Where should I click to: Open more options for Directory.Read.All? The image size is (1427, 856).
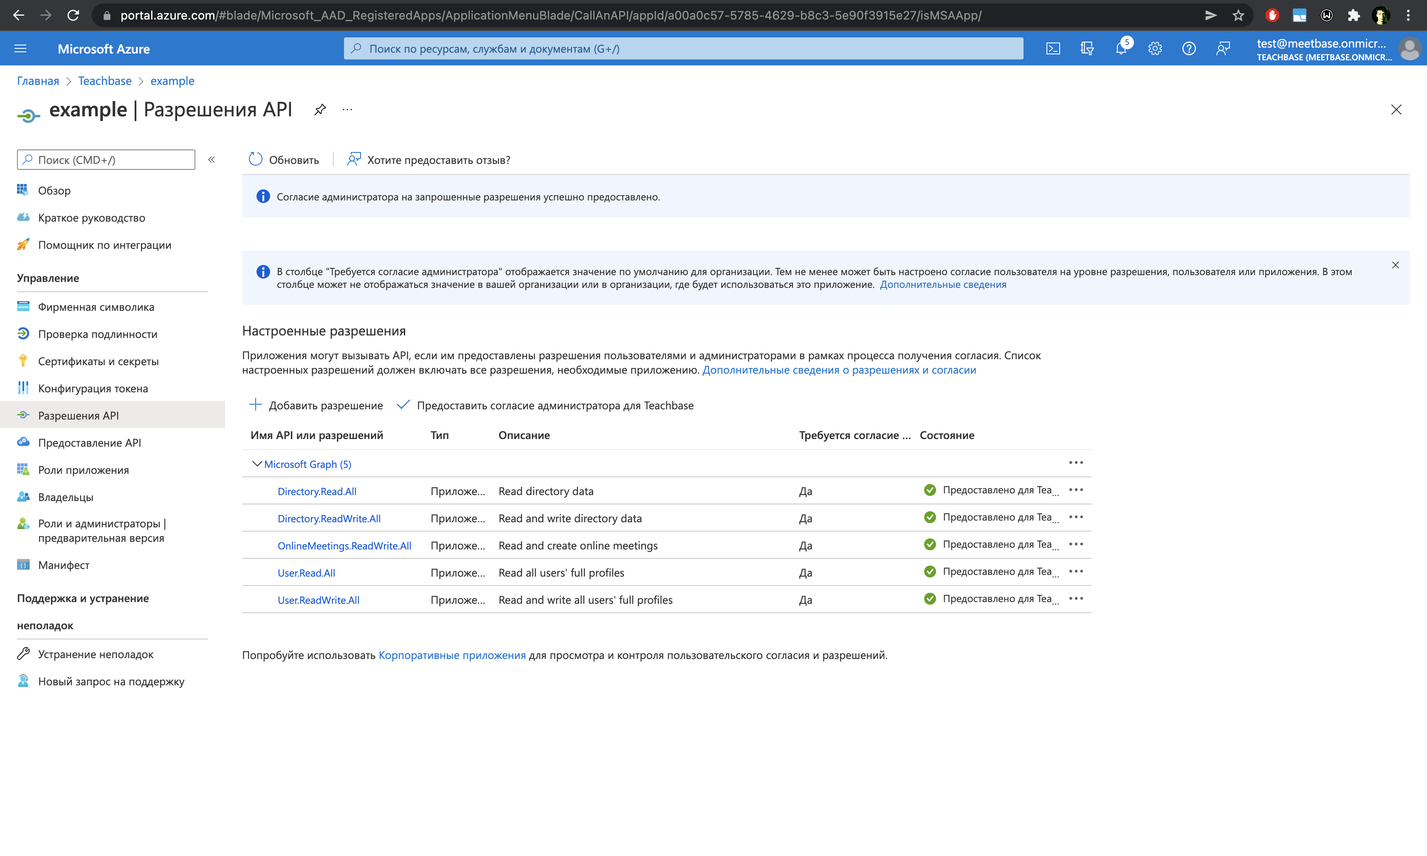click(x=1076, y=490)
